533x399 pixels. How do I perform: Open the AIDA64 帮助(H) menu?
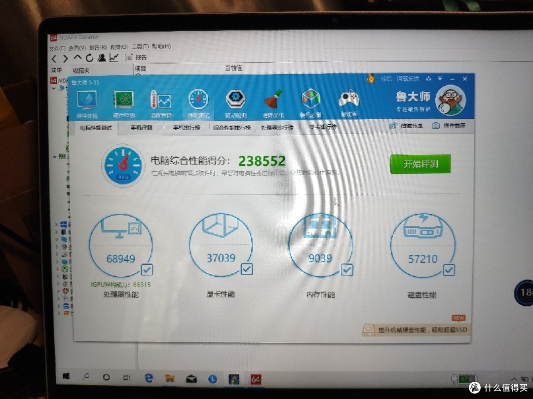pyautogui.click(x=161, y=46)
